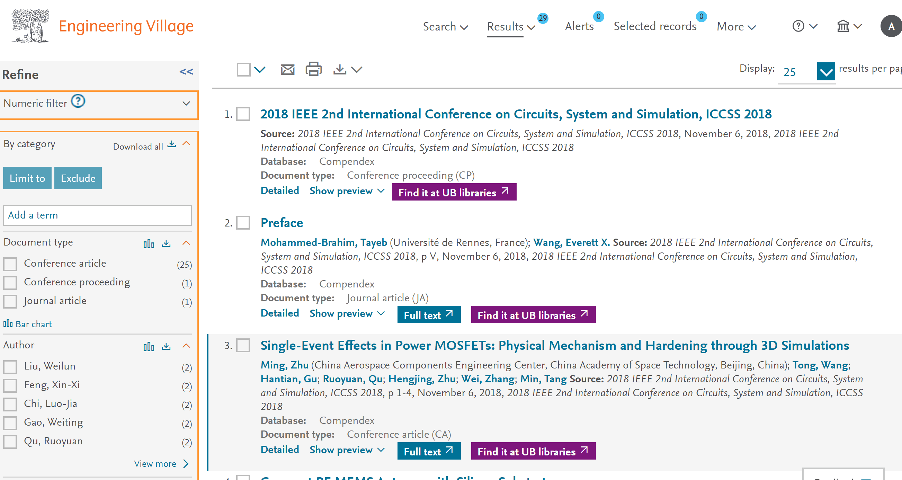Screen dimensions: 902x480
Task: Click the email selected records icon
Action: [x=287, y=70]
